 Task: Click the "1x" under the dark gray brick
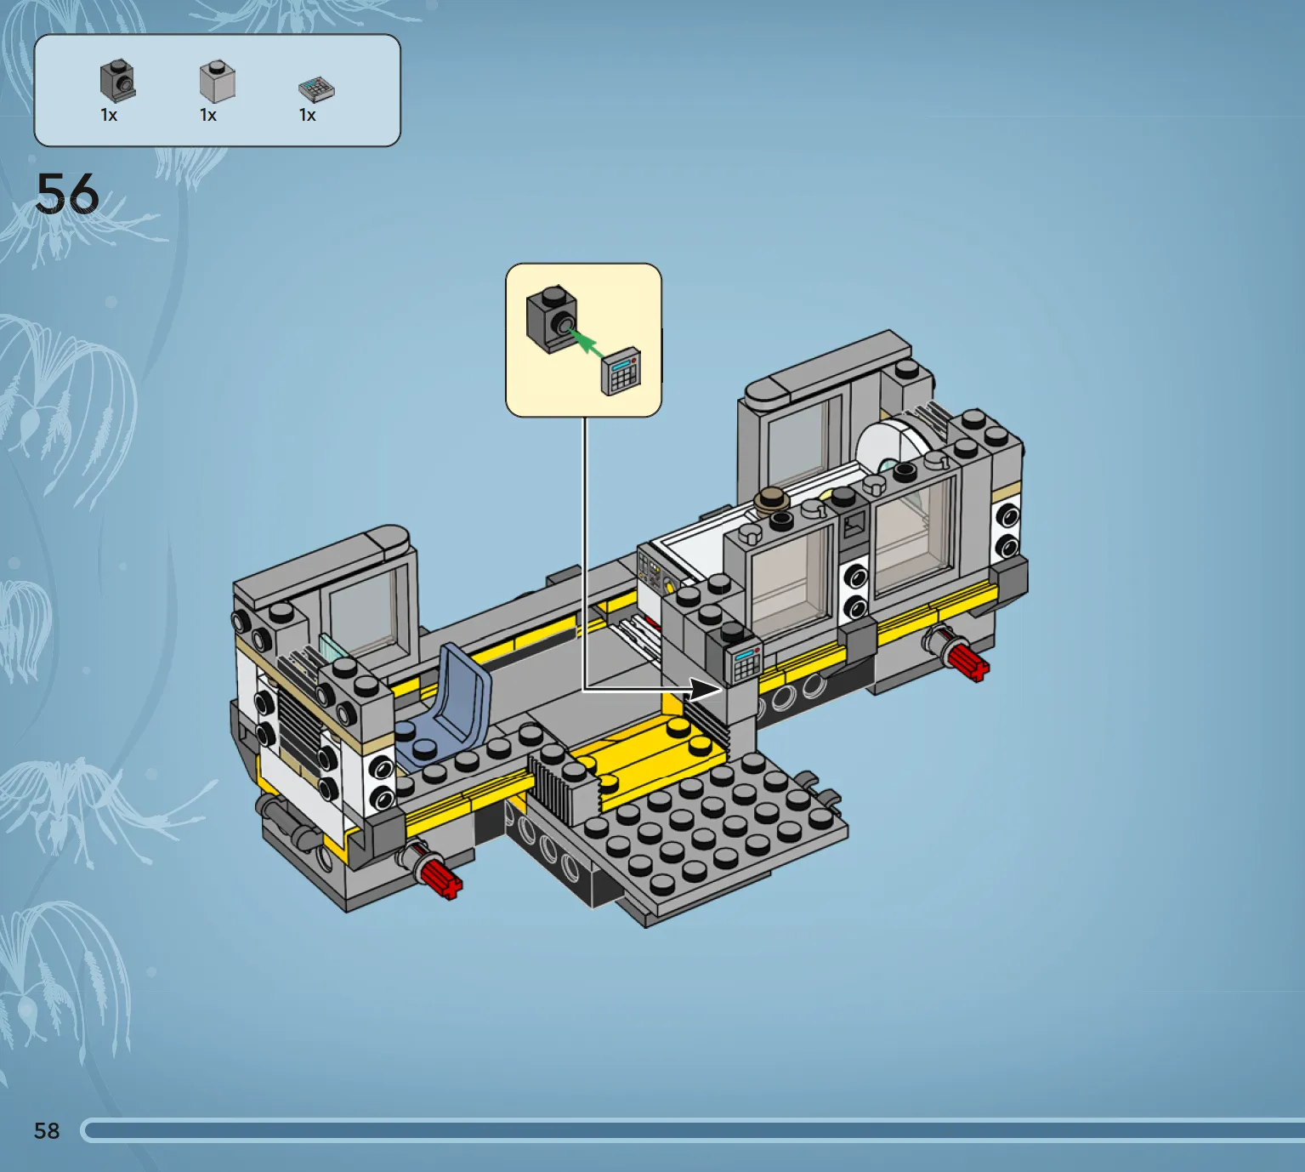tap(109, 115)
